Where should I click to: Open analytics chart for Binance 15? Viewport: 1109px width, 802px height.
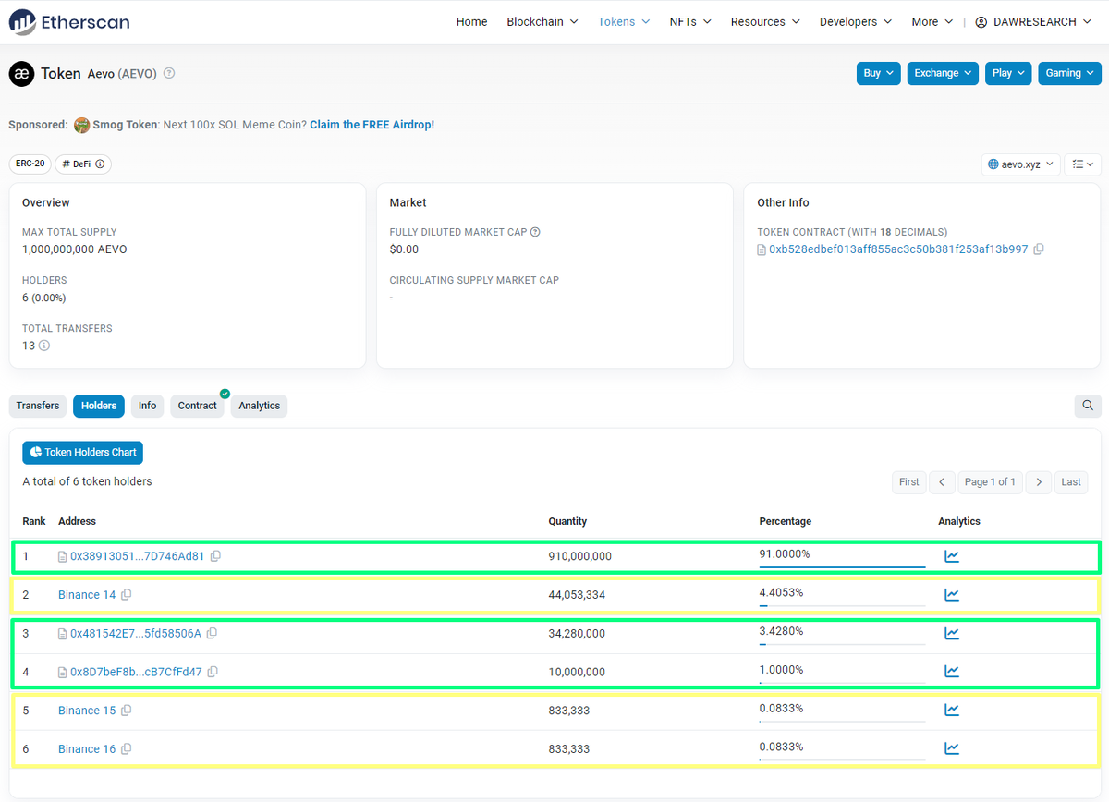(952, 711)
